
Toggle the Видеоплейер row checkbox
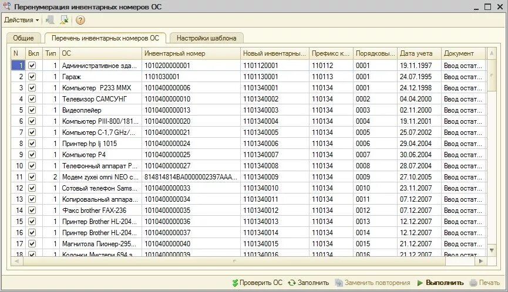click(x=32, y=110)
